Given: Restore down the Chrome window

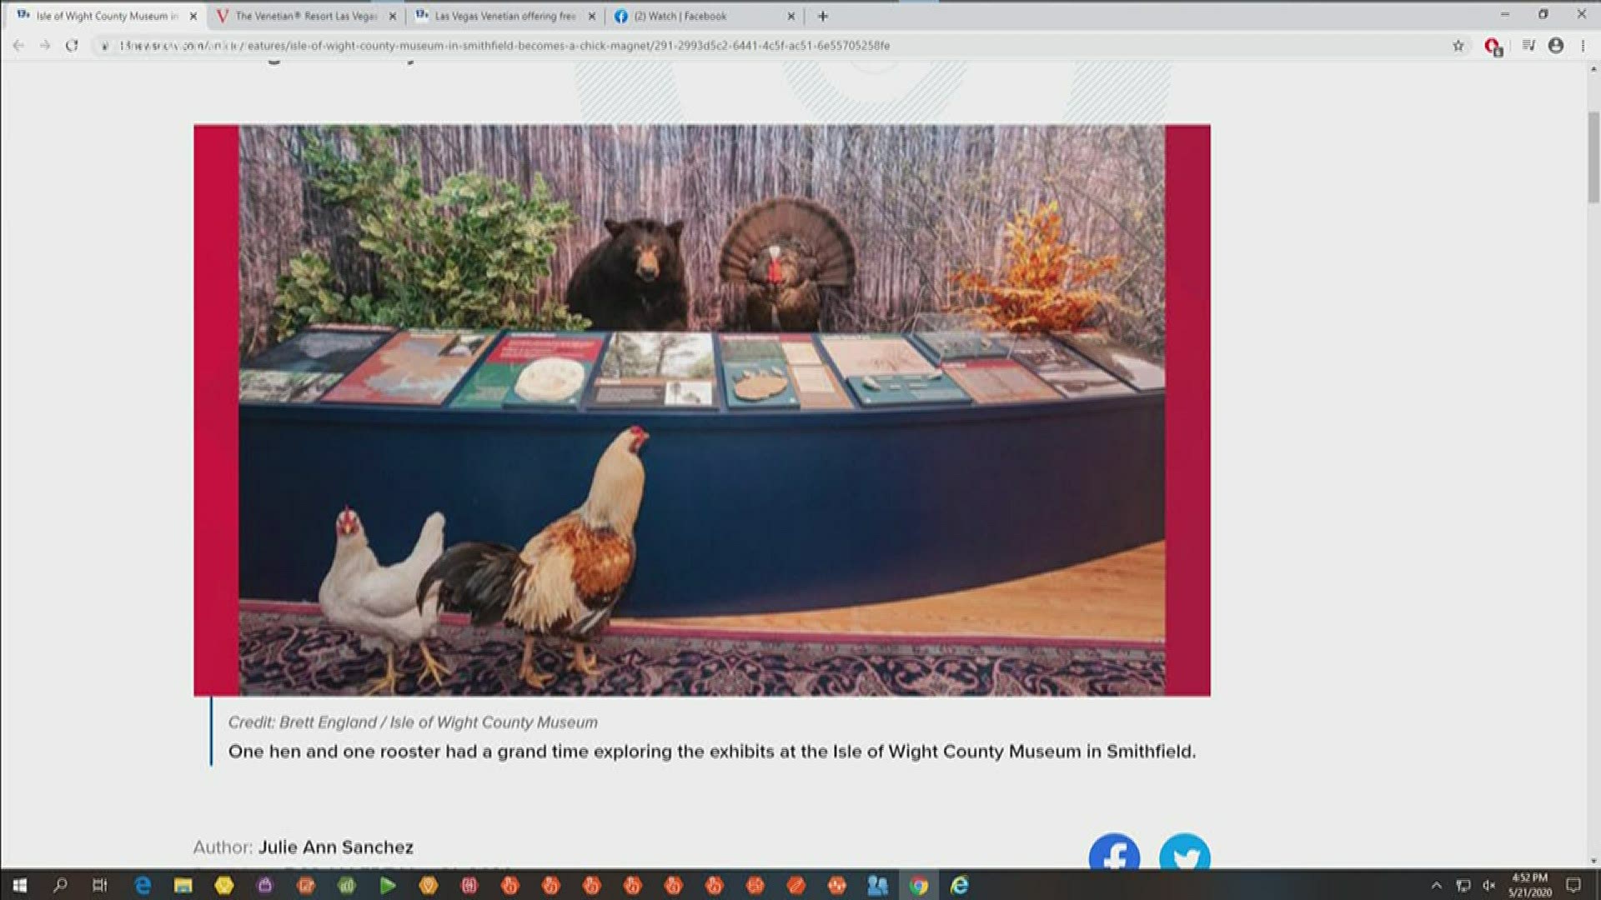Looking at the screenshot, I should click(1543, 14).
